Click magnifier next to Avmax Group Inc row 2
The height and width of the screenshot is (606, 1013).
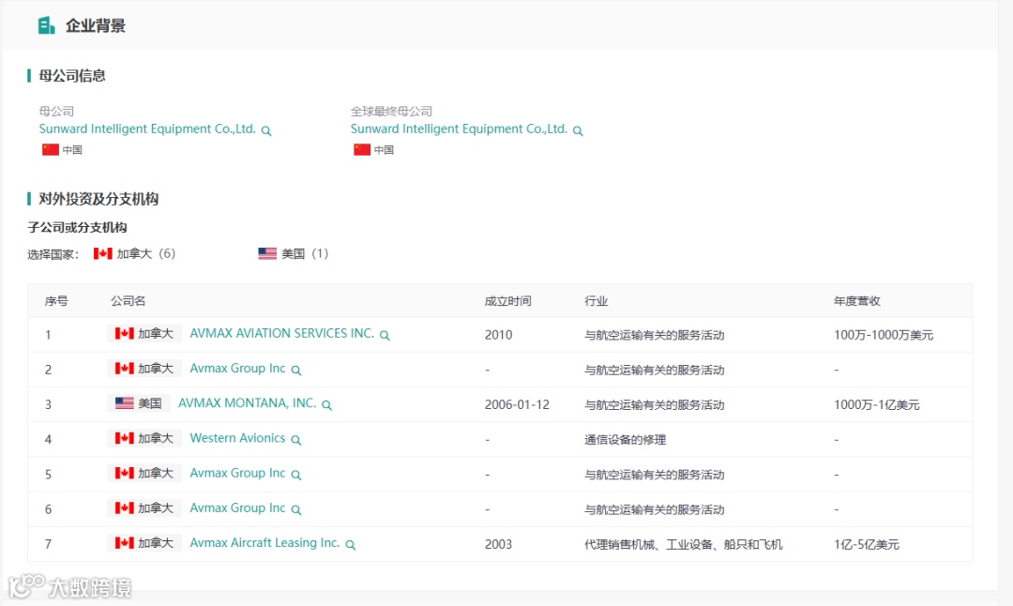(x=295, y=371)
